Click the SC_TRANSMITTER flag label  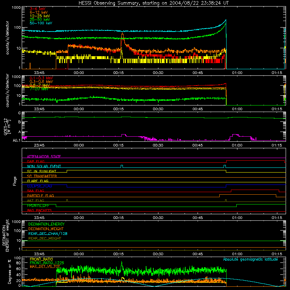pyautogui.click(x=42, y=176)
